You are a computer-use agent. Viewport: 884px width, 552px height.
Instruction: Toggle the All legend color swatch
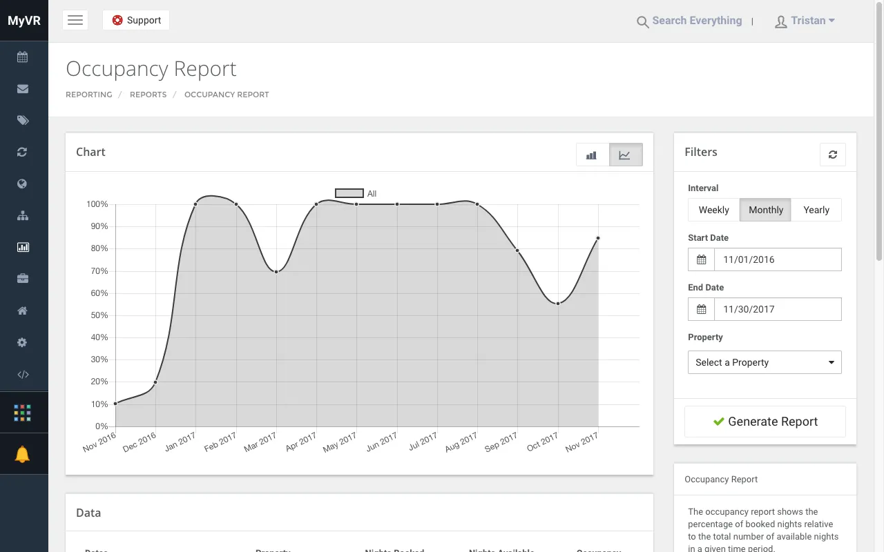pyautogui.click(x=349, y=193)
